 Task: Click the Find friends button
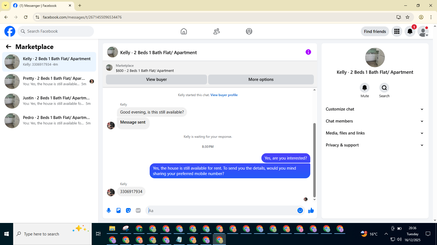pyautogui.click(x=375, y=31)
